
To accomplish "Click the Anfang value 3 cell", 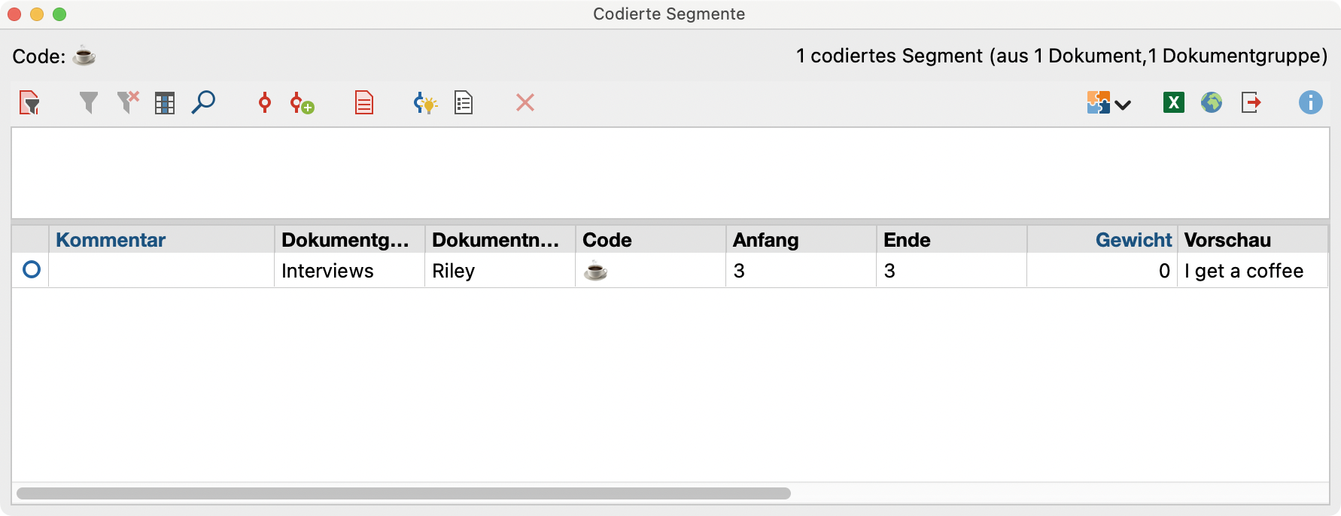I will tap(801, 271).
